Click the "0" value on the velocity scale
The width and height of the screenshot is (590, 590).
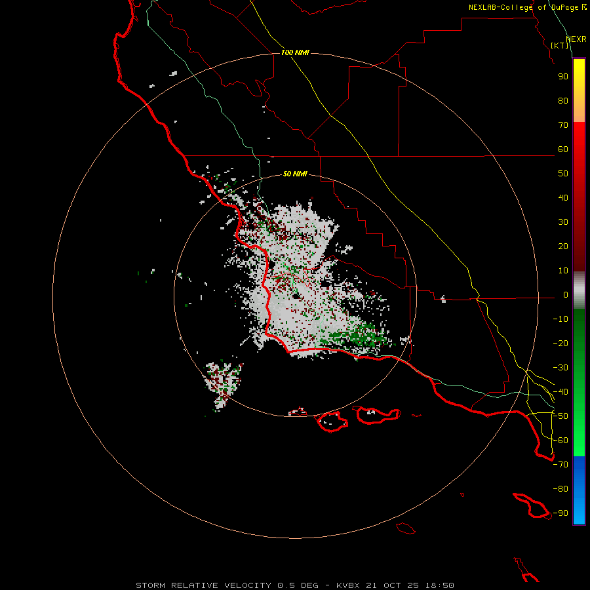tap(566, 295)
